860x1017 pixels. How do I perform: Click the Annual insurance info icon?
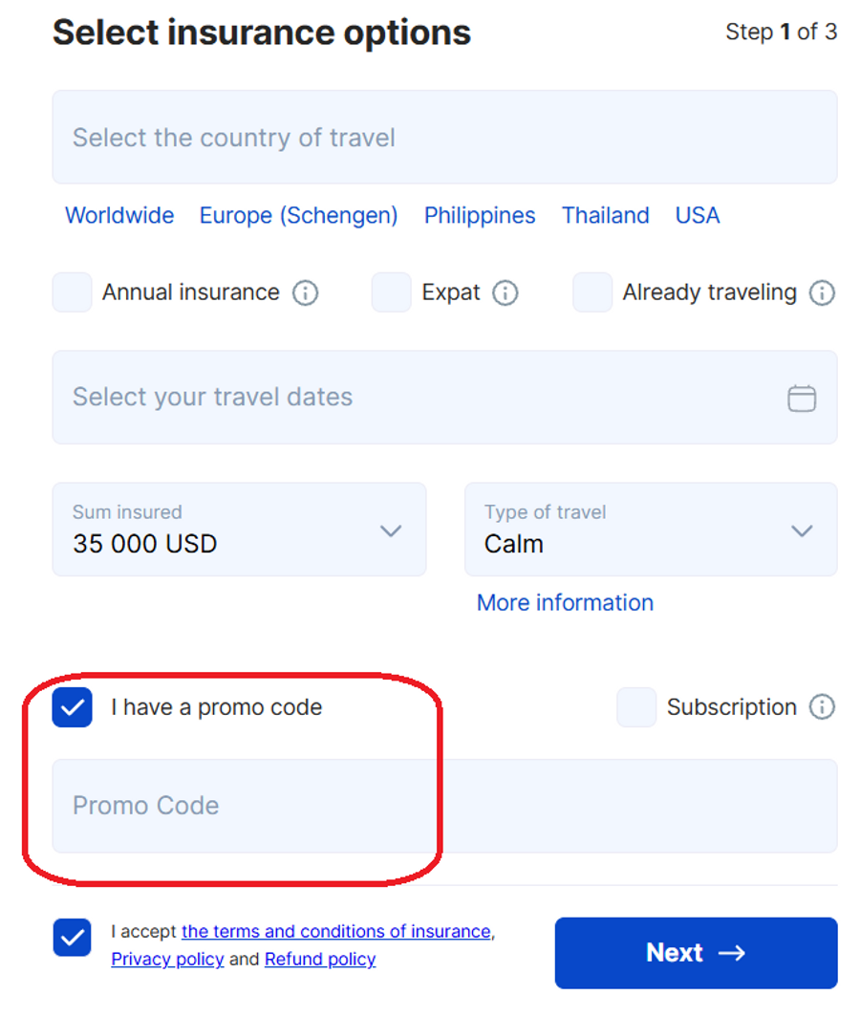point(305,292)
